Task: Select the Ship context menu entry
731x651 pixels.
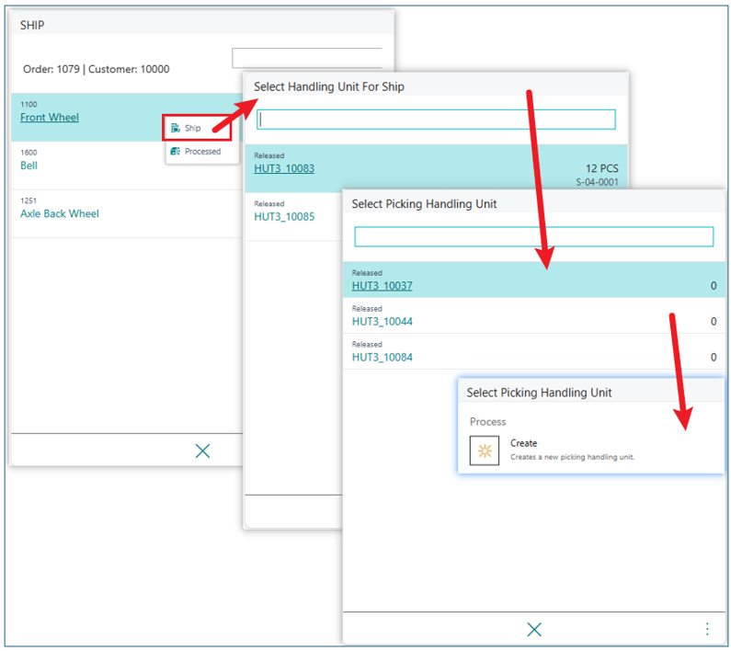Action: point(193,129)
